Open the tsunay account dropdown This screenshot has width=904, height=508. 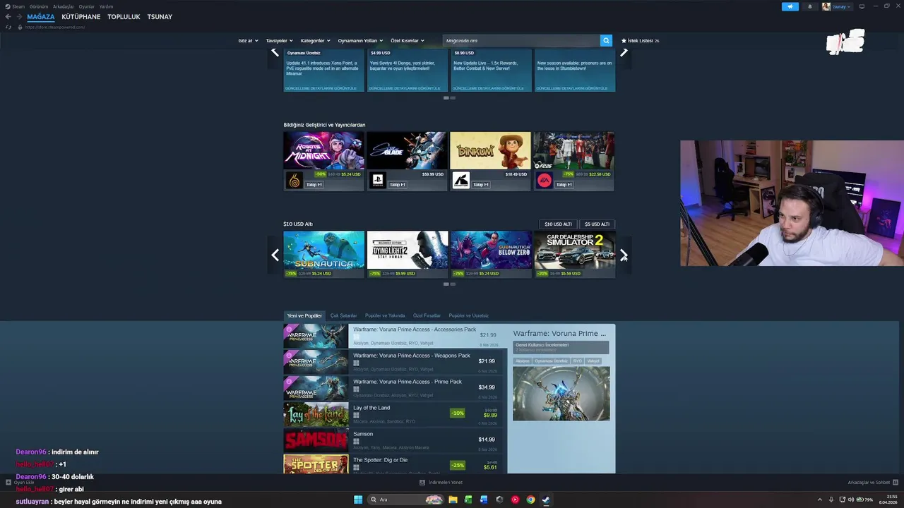pyautogui.click(x=837, y=6)
